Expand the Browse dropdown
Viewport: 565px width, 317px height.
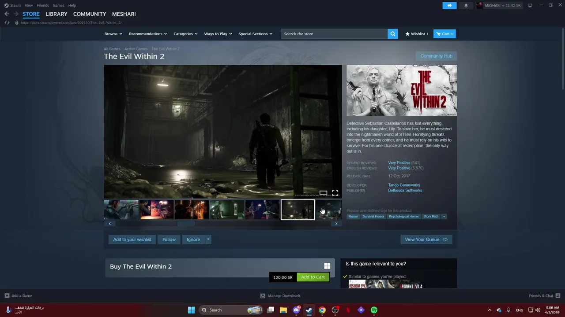[x=113, y=34]
